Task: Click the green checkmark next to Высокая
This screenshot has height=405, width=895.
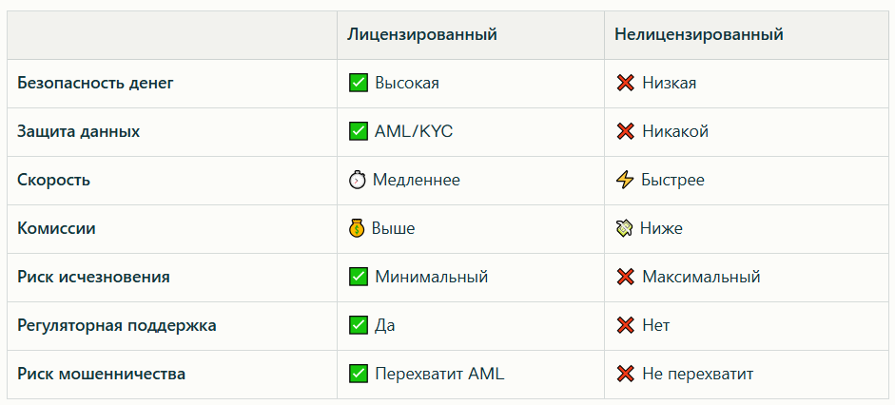Action: point(359,83)
